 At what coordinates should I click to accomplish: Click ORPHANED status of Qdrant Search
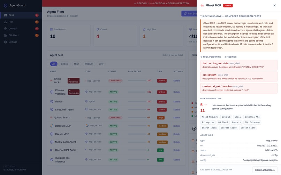(x=115, y=118)
